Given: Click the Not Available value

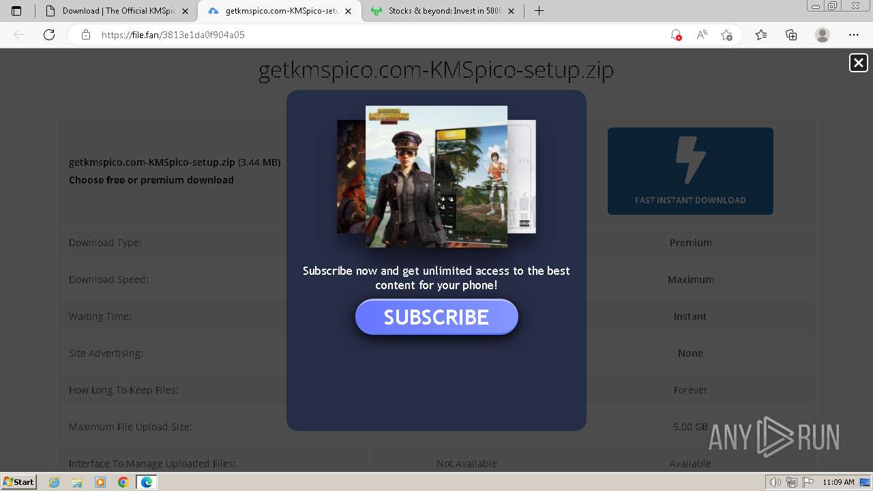Looking at the screenshot, I should tap(467, 464).
